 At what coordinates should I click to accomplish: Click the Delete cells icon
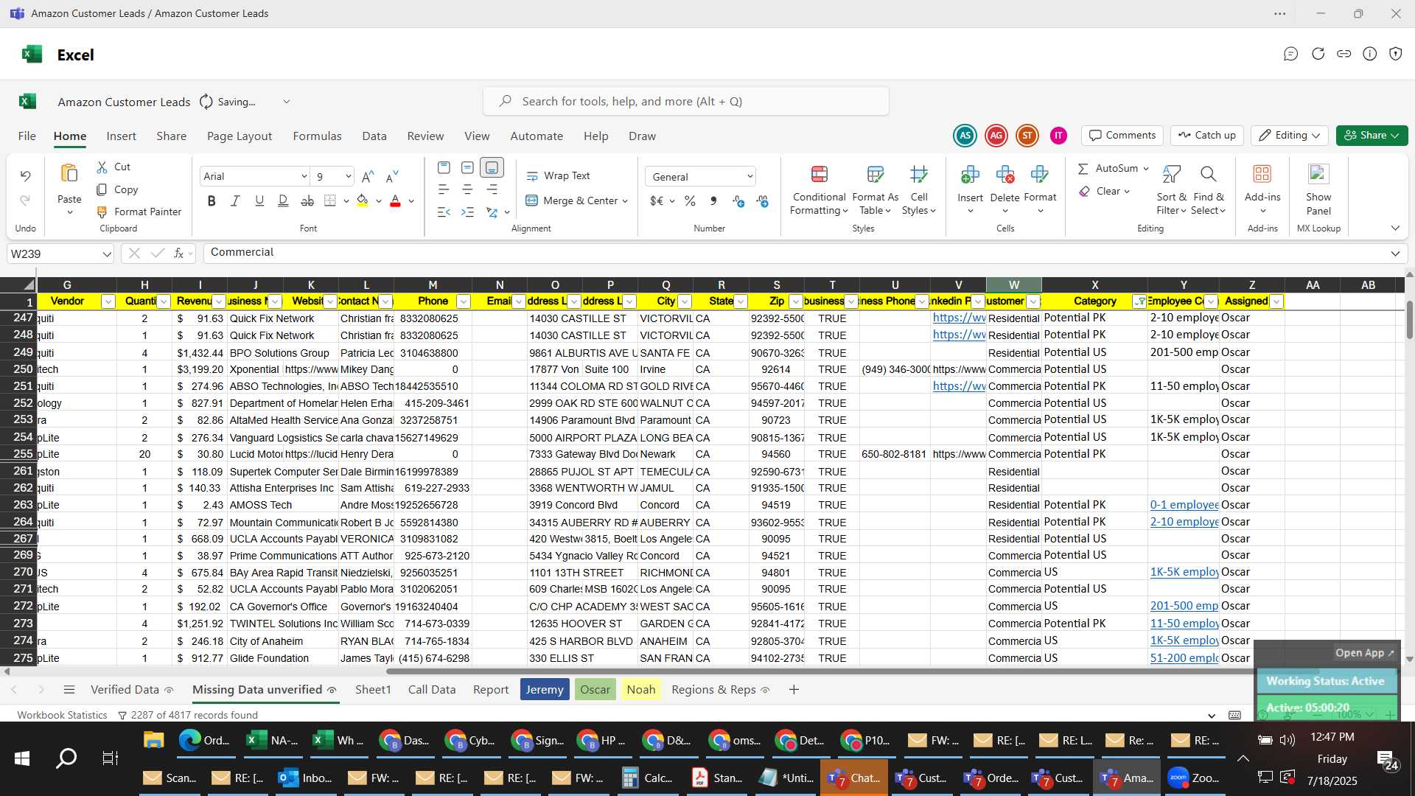[1005, 174]
